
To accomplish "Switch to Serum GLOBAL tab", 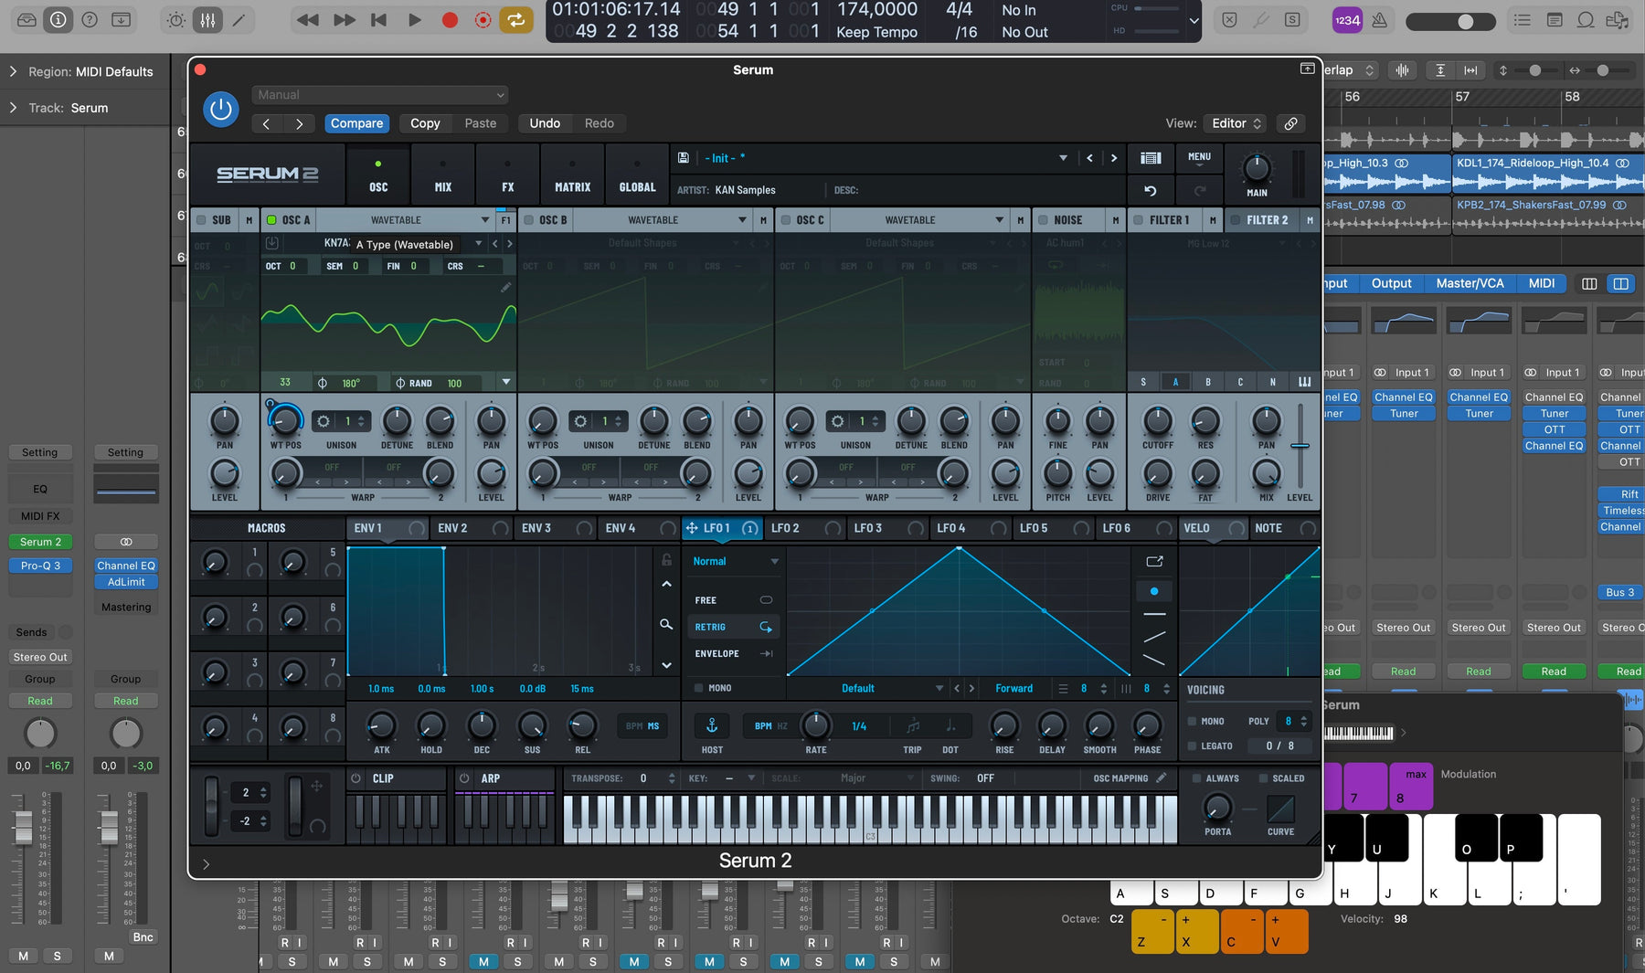I will (x=637, y=175).
